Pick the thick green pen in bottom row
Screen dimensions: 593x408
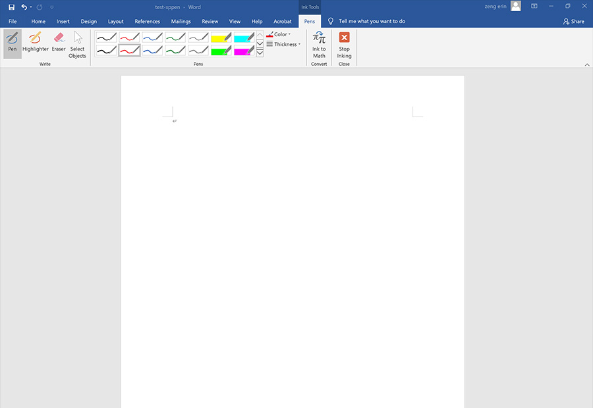click(x=175, y=50)
